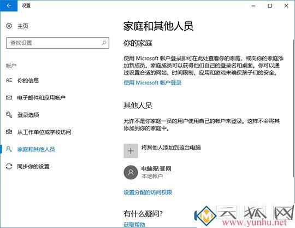
Task: Click 设置分配的访问权限 link
Action: (148, 192)
